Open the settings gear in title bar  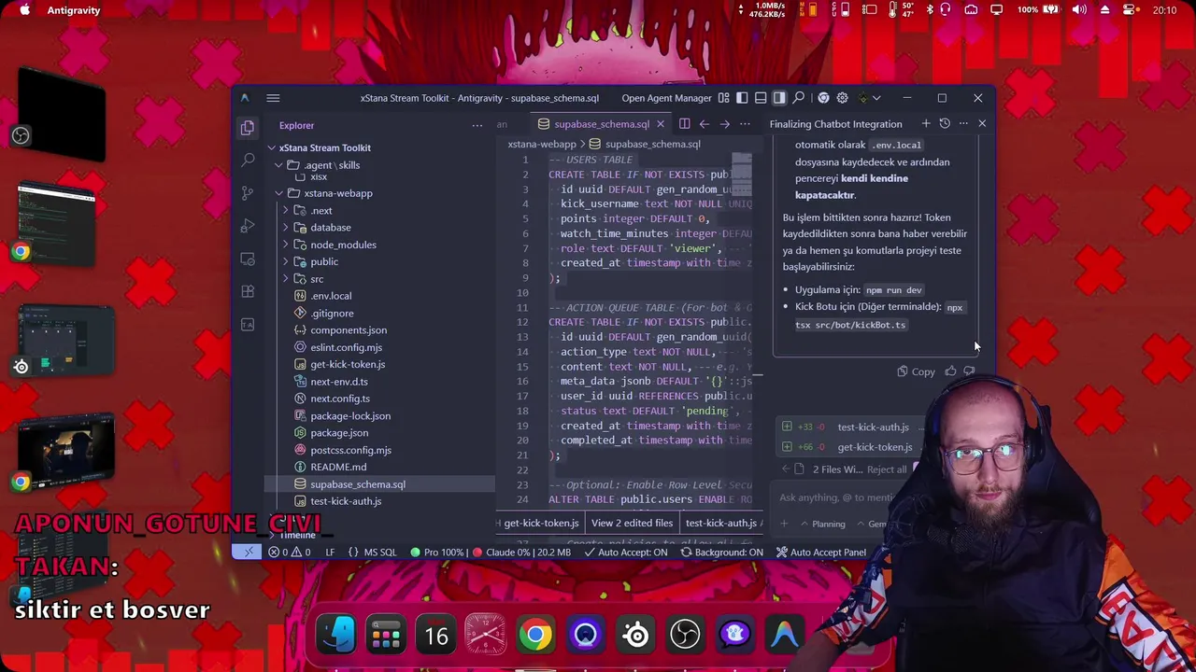click(842, 98)
